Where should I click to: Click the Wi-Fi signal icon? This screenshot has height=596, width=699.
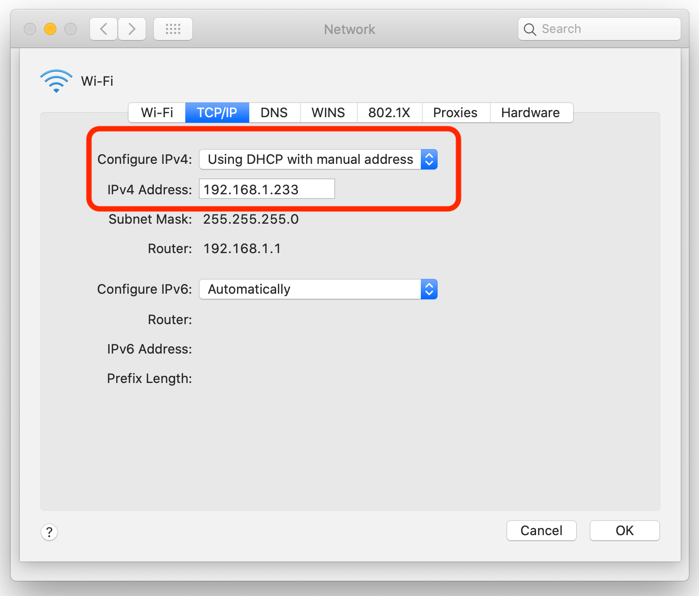[x=56, y=81]
